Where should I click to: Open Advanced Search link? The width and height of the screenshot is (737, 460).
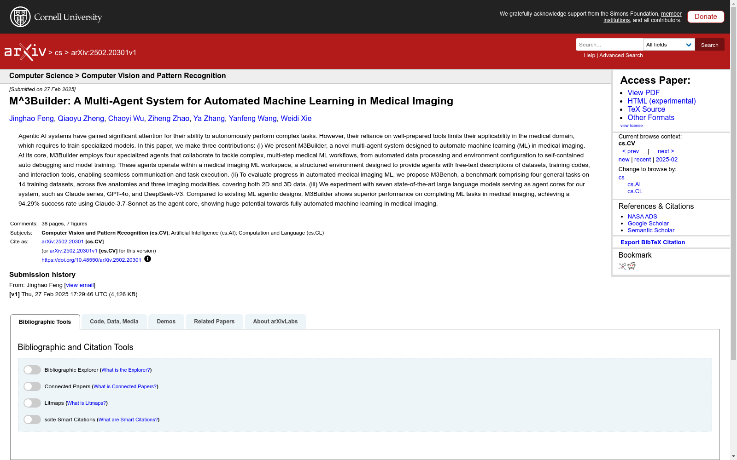(621, 55)
